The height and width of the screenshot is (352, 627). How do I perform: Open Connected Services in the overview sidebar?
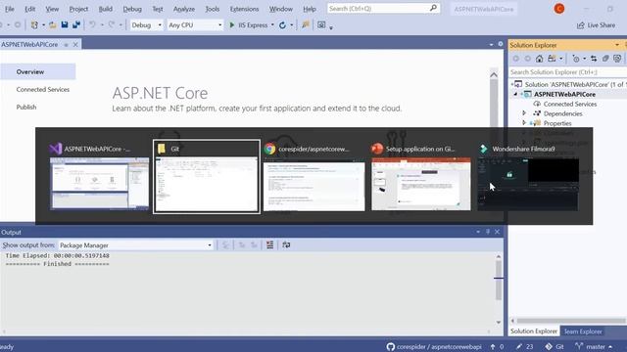(x=43, y=89)
